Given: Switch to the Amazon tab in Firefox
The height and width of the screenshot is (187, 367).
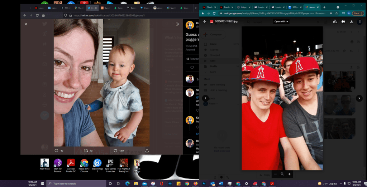Looking at the screenshot, I should tap(158, 8).
